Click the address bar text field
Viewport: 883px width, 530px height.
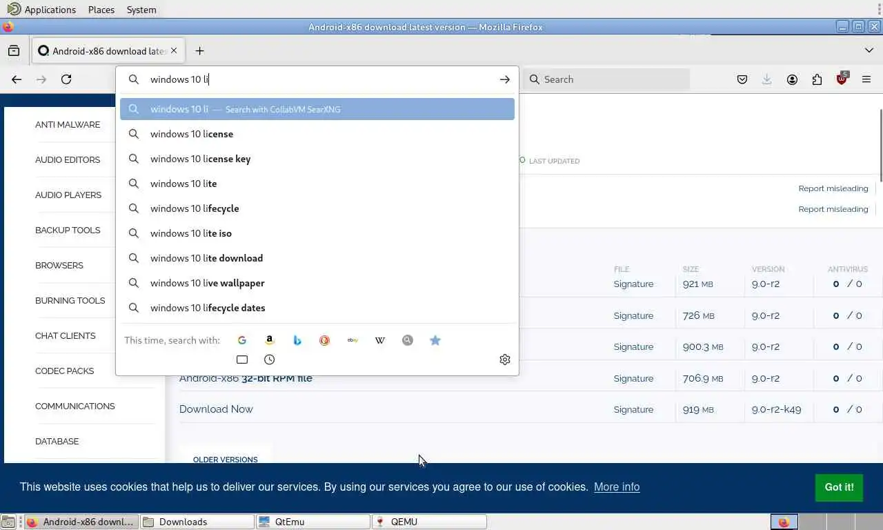[317, 79]
